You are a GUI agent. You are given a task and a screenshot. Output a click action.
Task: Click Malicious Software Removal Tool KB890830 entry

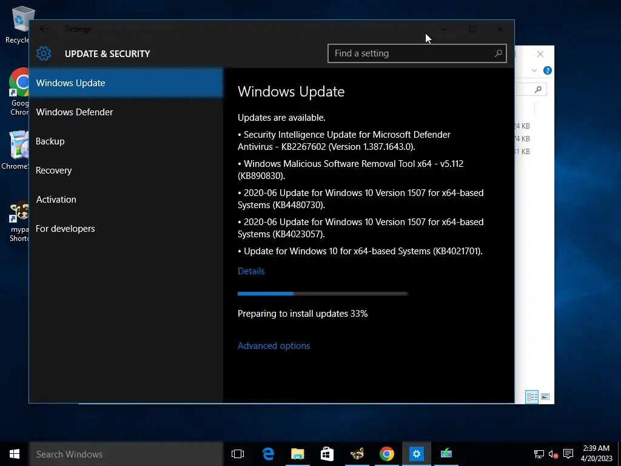[x=351, y=170]
